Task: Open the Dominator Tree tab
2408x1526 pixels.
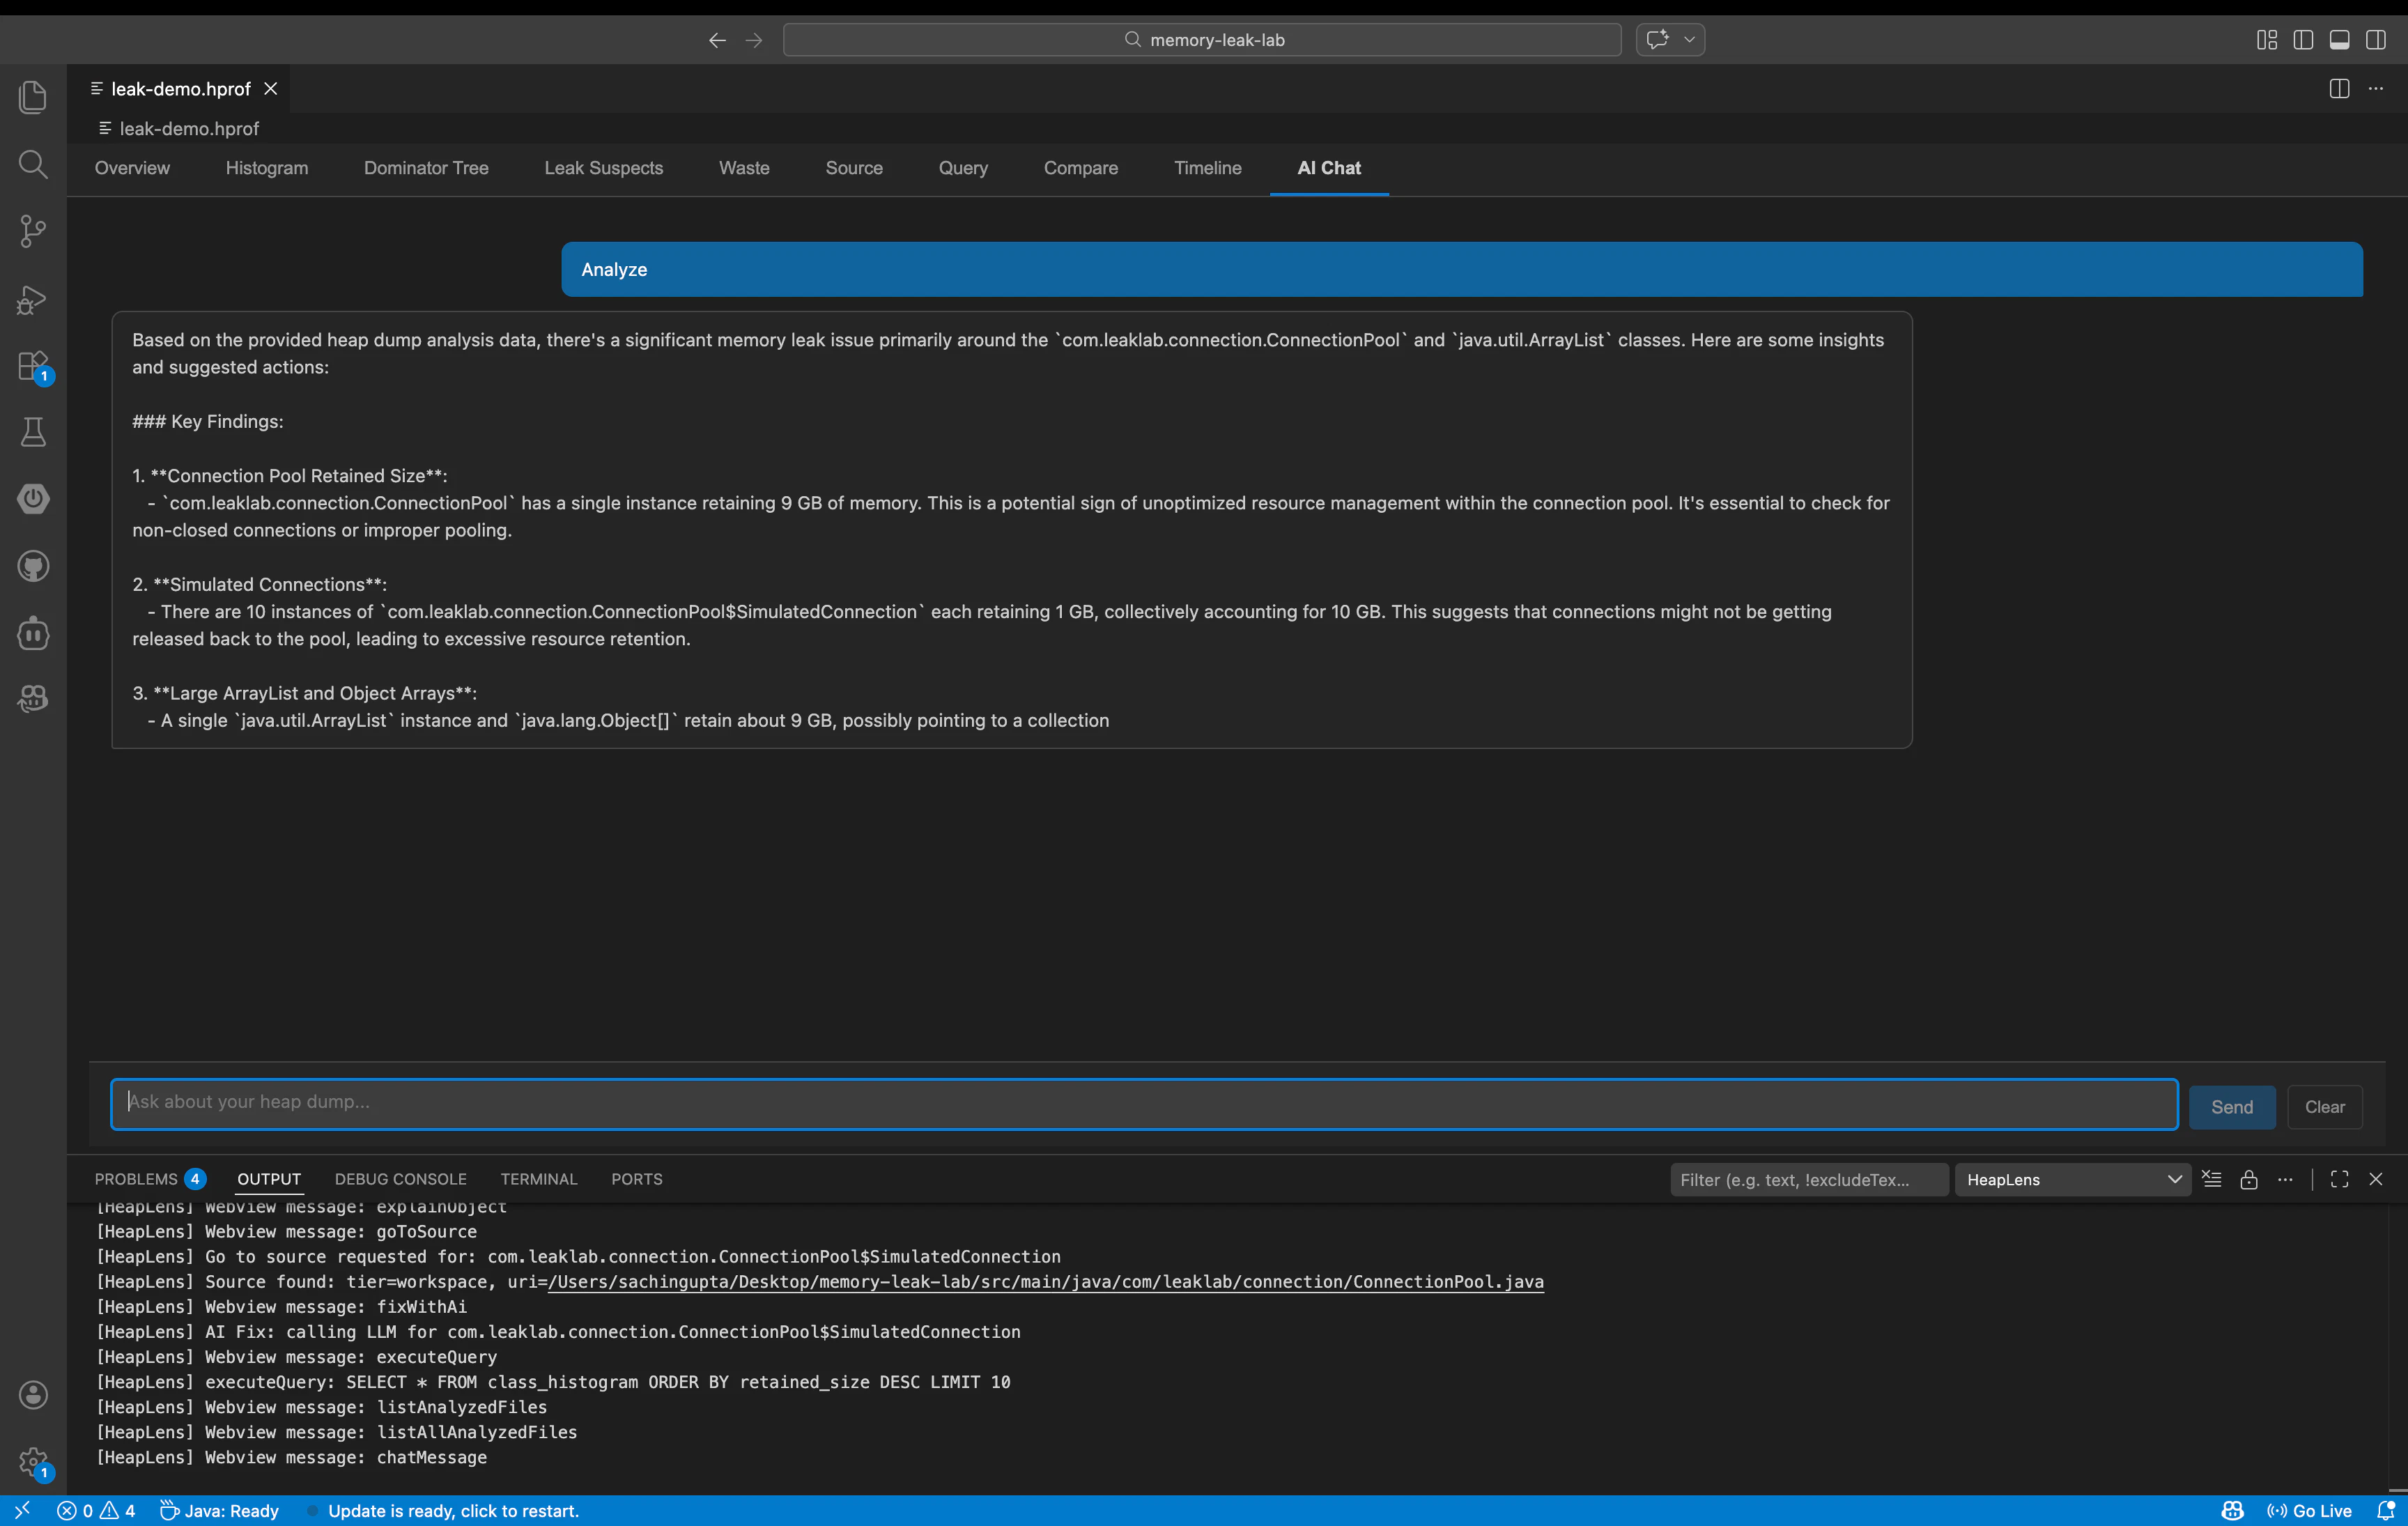Action: (426, 168)
